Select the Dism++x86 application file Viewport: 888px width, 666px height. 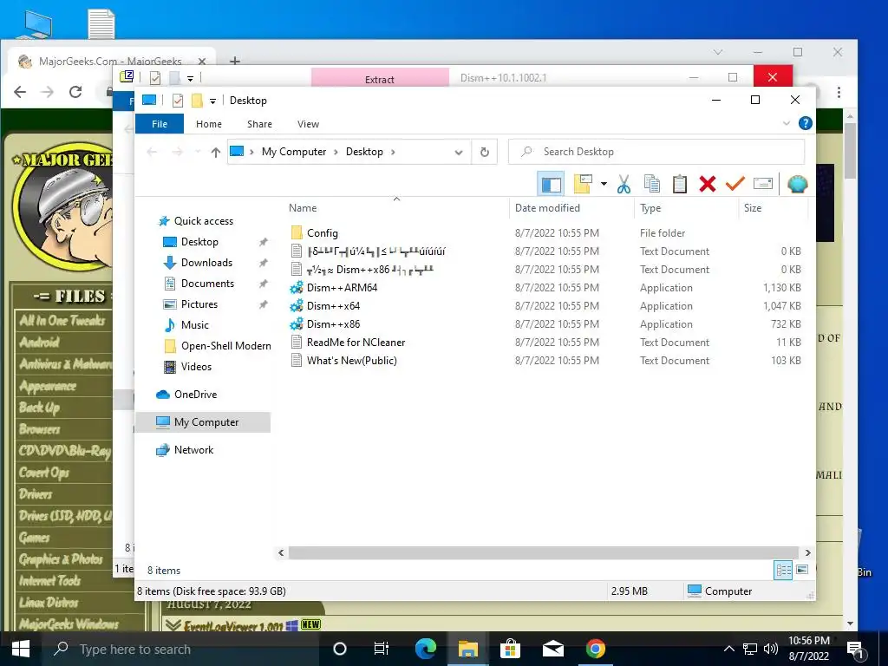333,324
